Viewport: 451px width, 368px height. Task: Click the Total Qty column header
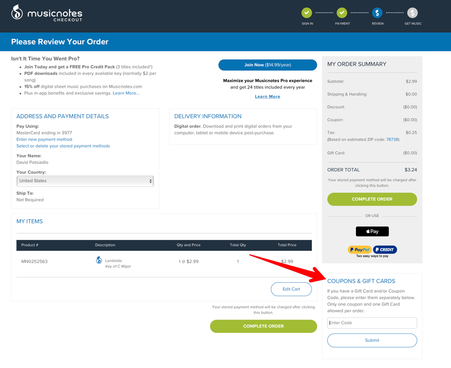click(x=238, y=245)
